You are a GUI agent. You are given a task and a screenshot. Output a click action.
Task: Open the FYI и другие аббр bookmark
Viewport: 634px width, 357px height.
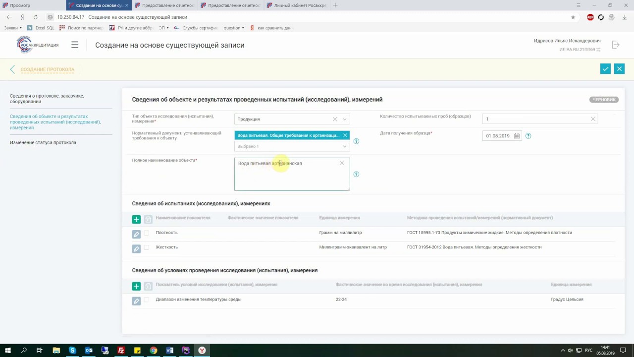pyautogui.click(x=131, y=28)
